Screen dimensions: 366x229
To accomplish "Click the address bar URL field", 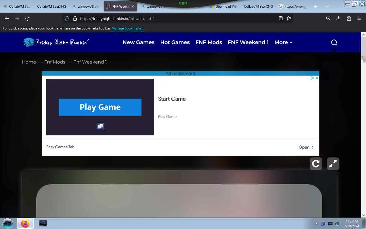I will click(x=177, y=18).
